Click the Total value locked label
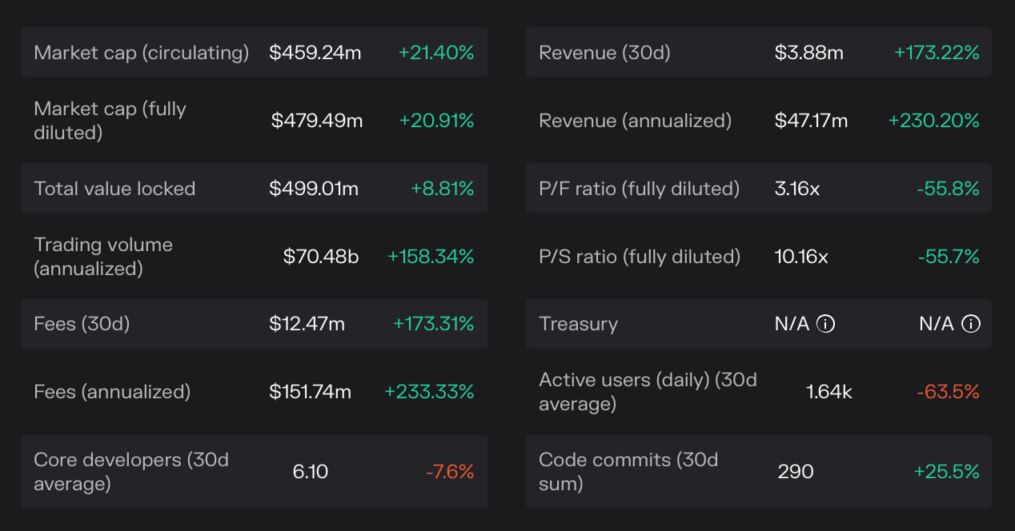The height and width of the screenshot is (531, 1015). [114, 189]
